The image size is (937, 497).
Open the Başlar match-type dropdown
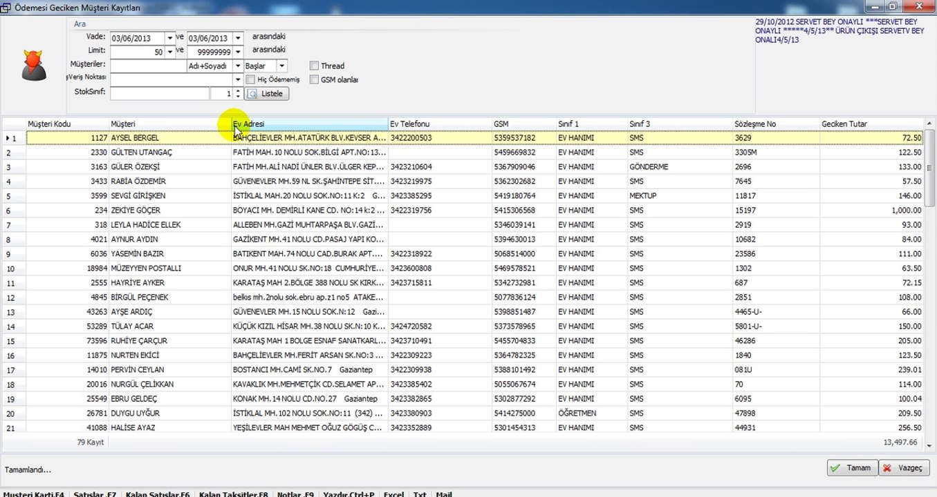(282, 66)
